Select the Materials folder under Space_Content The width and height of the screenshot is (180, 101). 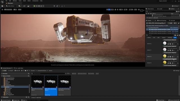(x=7, y=82)
